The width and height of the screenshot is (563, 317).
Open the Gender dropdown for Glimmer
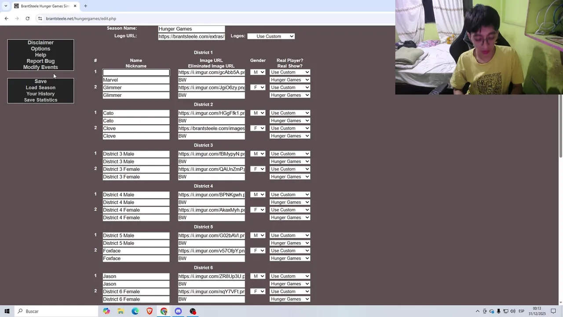click(258, 88)
